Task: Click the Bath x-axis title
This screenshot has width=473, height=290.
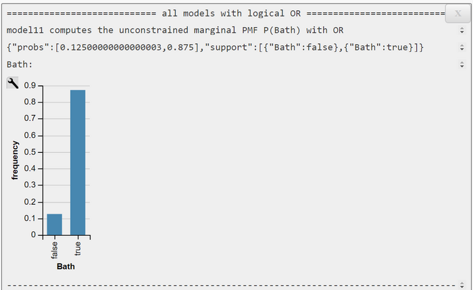Action: 66,266
